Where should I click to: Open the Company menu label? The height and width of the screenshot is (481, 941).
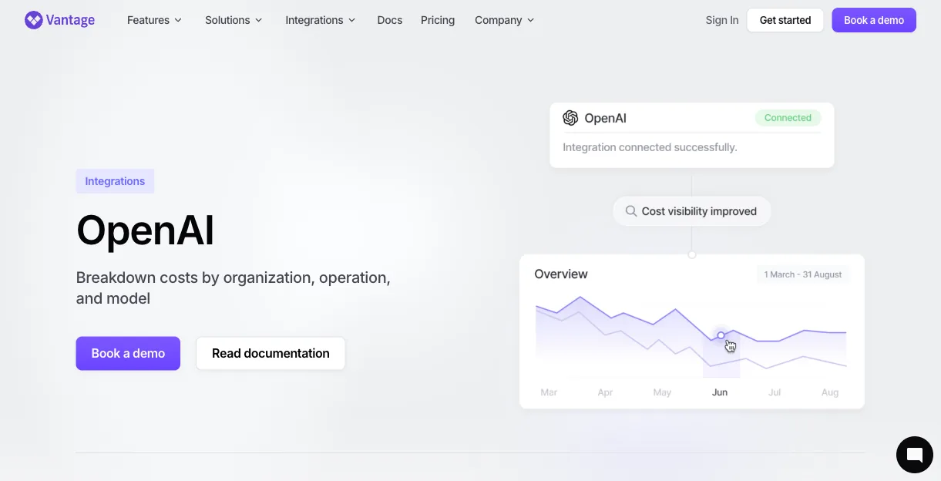498,20
